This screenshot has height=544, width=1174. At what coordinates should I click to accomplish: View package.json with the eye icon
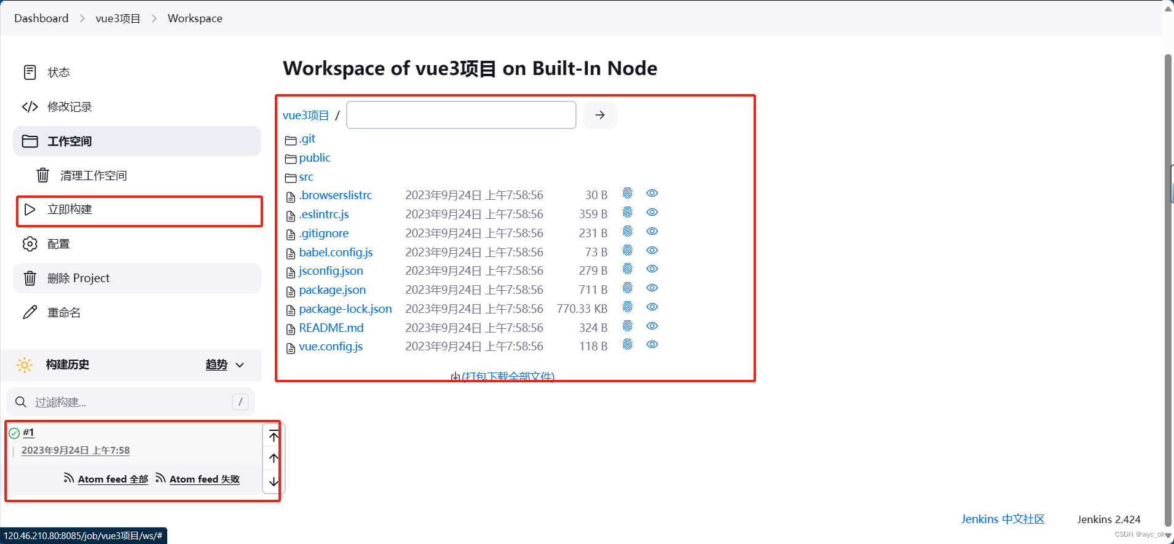click(652, 288)
